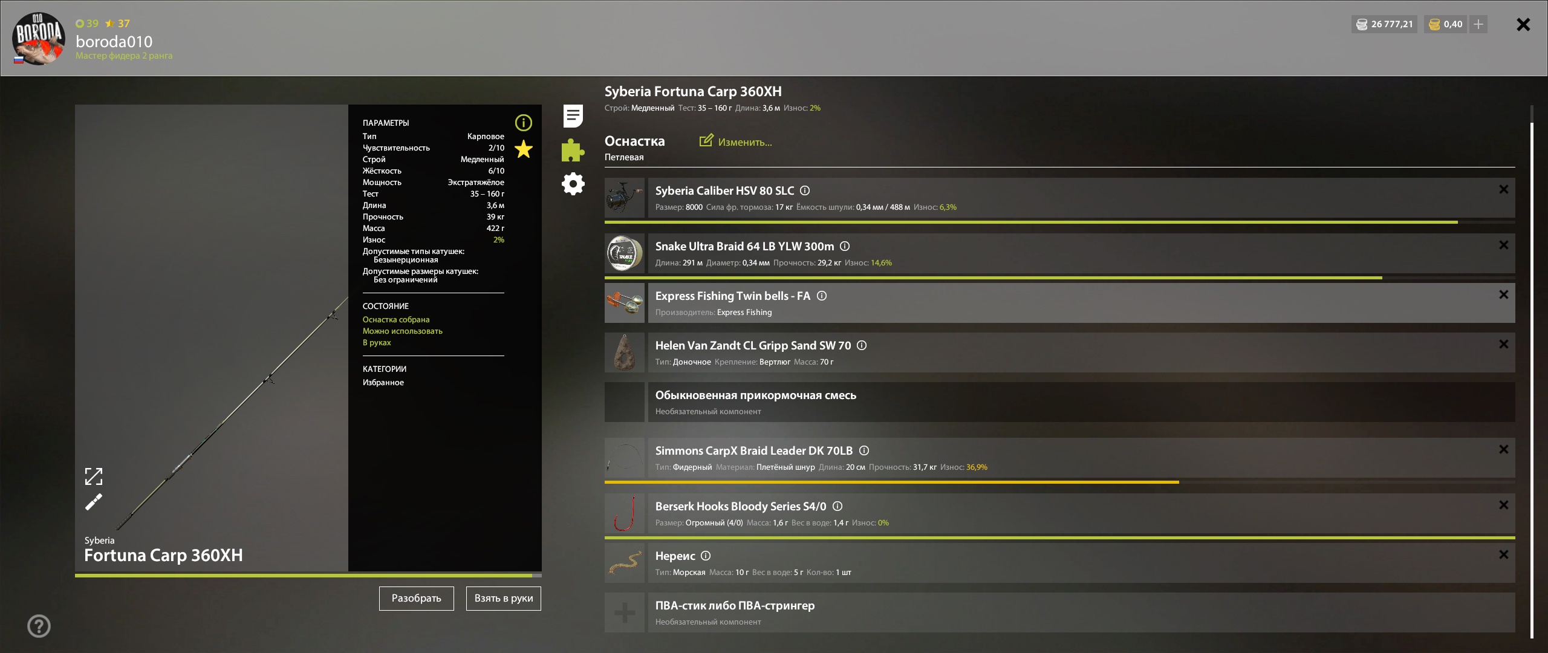Remove Simmons CarpX Braid Leader

(1504, 449)
